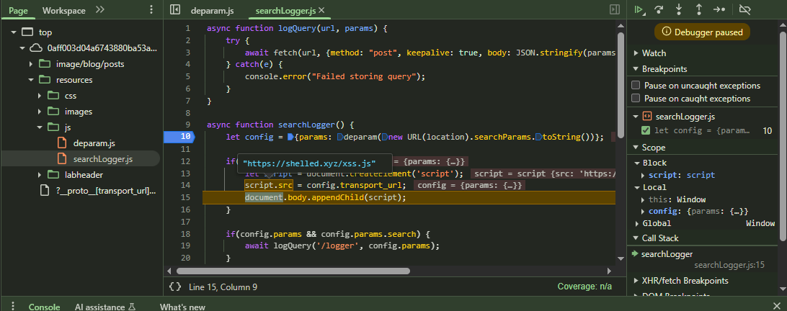Switch to the Workspace tab
Image resolution: width=787 pixels, height=311 pixels.
tap(63, 10)
